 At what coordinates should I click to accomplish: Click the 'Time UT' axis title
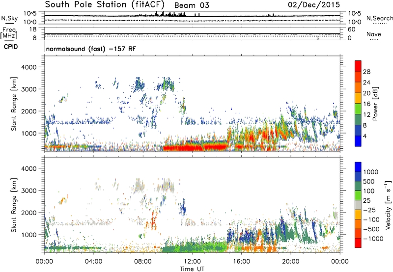pos(192,269)
